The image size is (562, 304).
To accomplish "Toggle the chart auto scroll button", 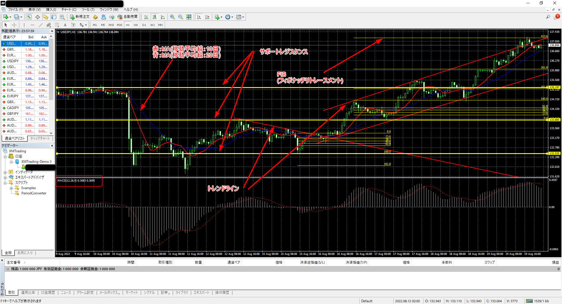I will [199, 17].
